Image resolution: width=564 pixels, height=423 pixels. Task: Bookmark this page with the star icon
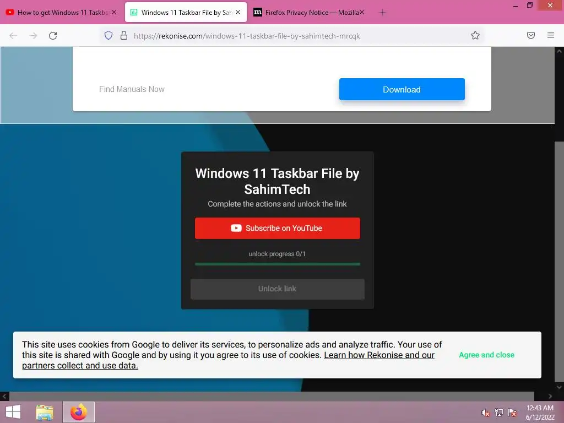(x=475, y=35)
